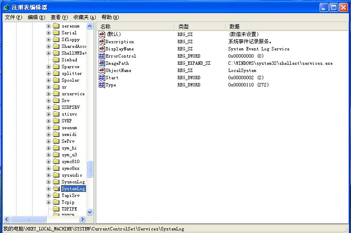Expand the splitter key
Screen dimensions: 351x233
[x=48, y=73]
